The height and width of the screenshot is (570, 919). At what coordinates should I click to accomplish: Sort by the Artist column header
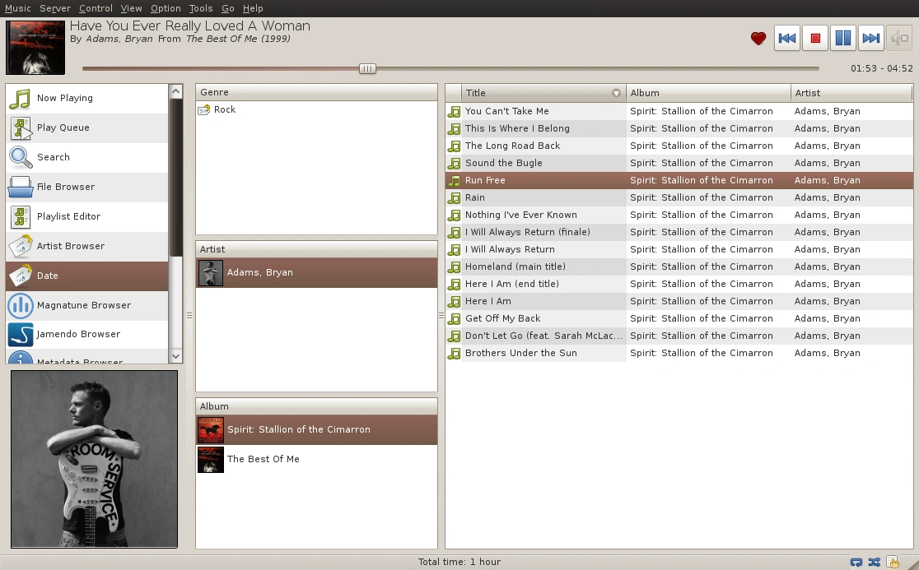point(851,93)
